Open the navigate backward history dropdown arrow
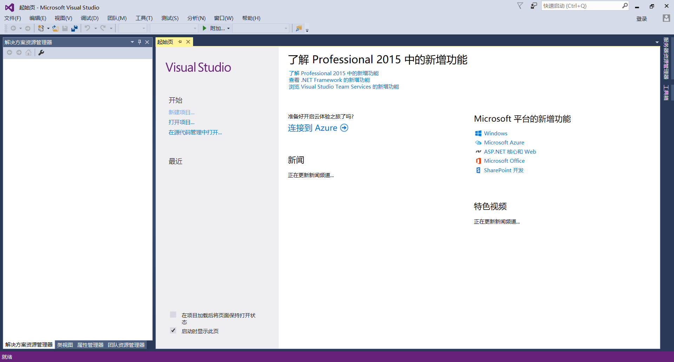The height and width of the screenshot is (362, 674). [x=20, y=28]
